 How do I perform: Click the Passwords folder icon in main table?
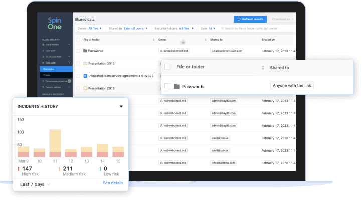(x=85, y=51)
